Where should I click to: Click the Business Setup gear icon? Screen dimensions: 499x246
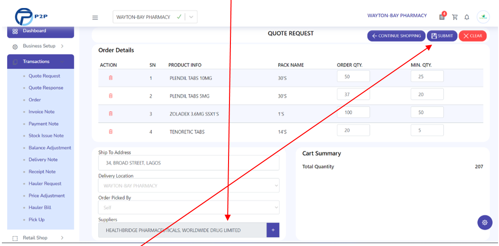[15, 47]
